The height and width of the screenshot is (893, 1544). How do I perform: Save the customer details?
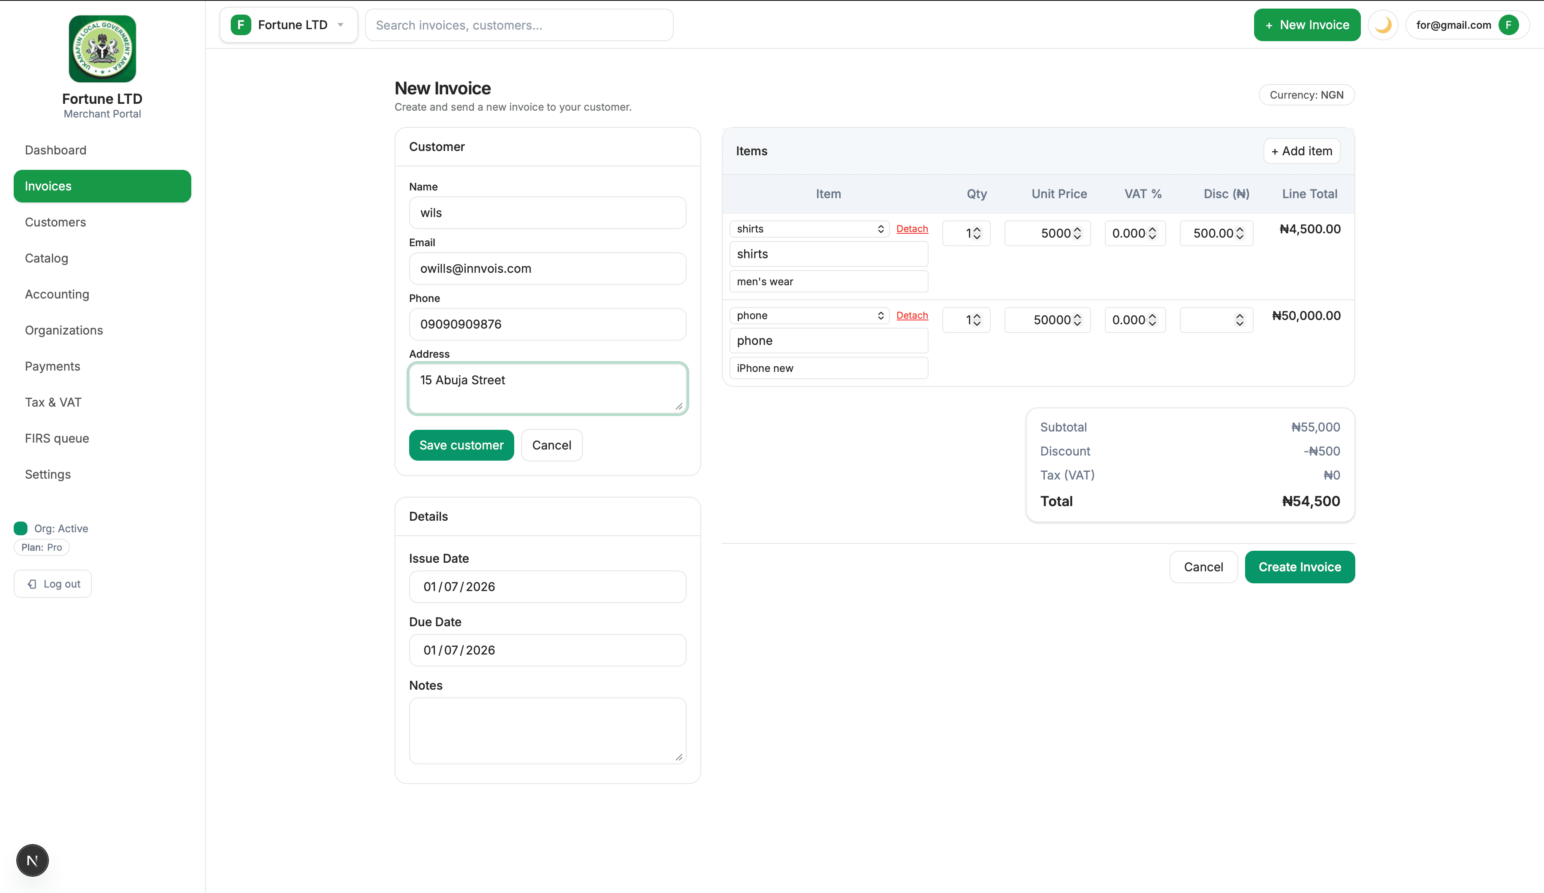(x=461, y=445)
